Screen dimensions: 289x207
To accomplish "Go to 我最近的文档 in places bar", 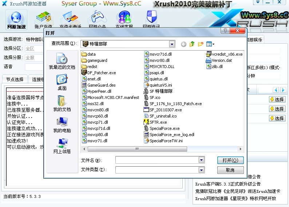I will (x=62, y=61).
